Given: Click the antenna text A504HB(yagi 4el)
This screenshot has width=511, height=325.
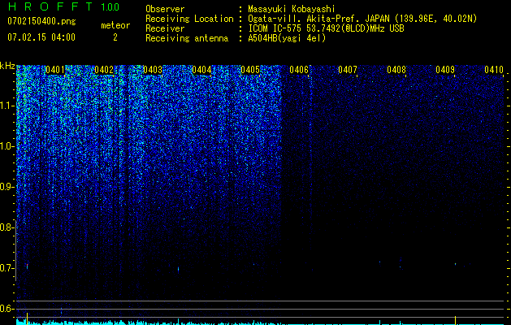Looking at the screenshot, I should pos(287,38).
